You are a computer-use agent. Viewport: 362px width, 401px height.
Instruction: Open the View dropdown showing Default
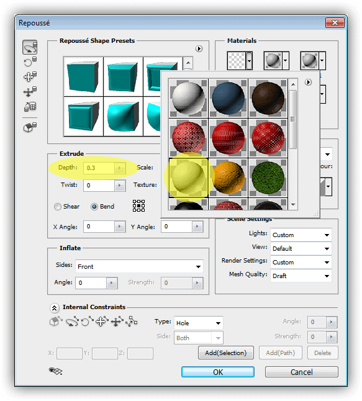[301, 248]
